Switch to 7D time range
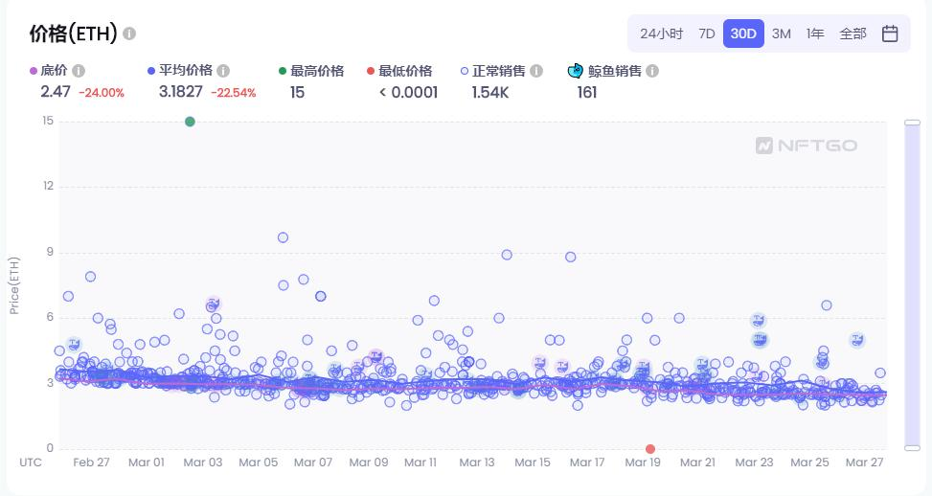The width and height of the screenshot is (932, 496). pyautogui.click(x=706, y=34)
